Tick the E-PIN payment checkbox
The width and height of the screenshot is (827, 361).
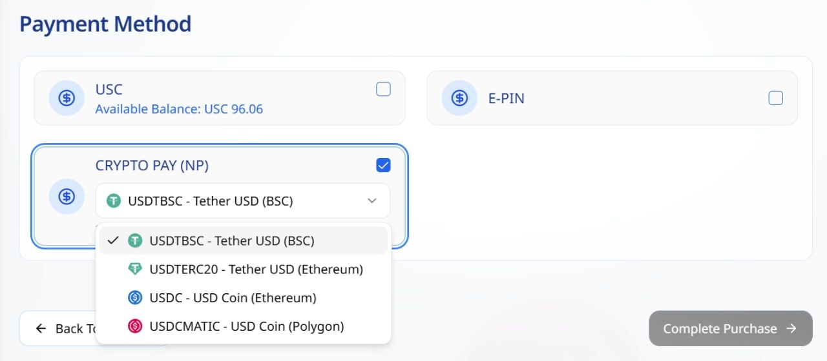pyautogui.click(x=775, y=98)
